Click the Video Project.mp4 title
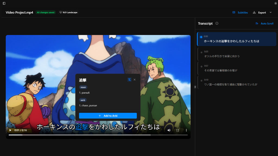This screenshot has width=278, height=156. pos(19,12)
